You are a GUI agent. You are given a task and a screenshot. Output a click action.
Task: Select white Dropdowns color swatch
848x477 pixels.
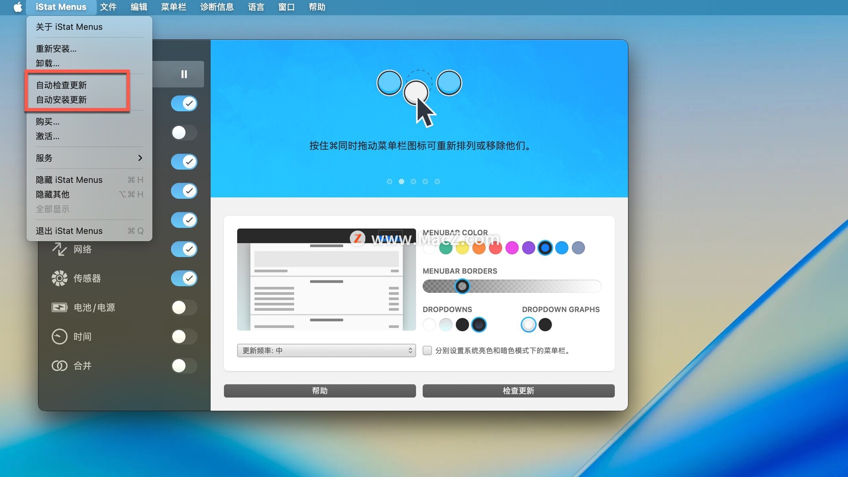[429, 325]
